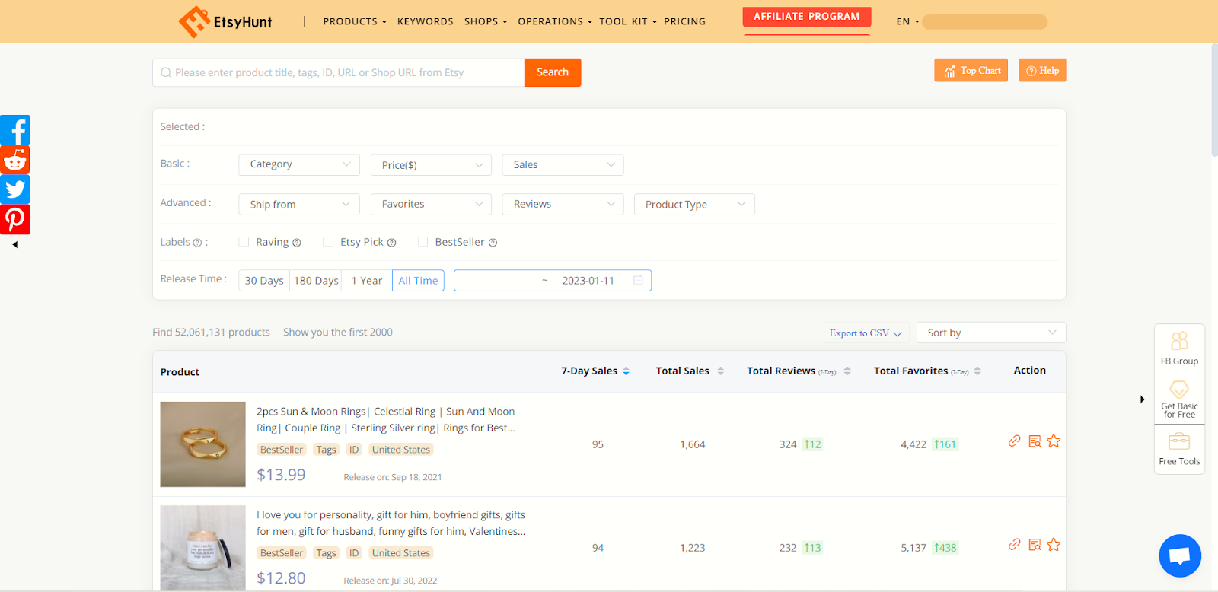Image resolution: width=1218 pixels, height=592 pixels.
Task: Select All Time release time
Action: click(x=418, y=281)
